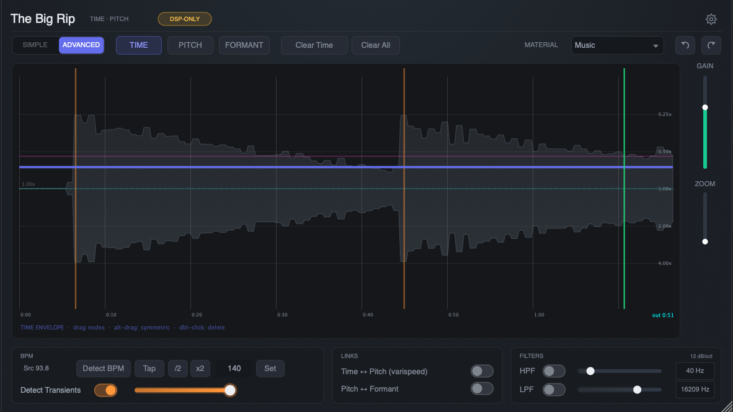Select the FORMANT envelope tab
Viewport: 733px width, 412px height.
(x=244, y=45)
